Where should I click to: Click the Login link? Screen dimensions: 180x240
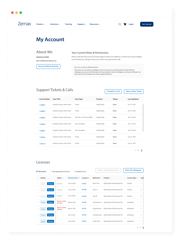pyautogui.click(x=131, y=24)
